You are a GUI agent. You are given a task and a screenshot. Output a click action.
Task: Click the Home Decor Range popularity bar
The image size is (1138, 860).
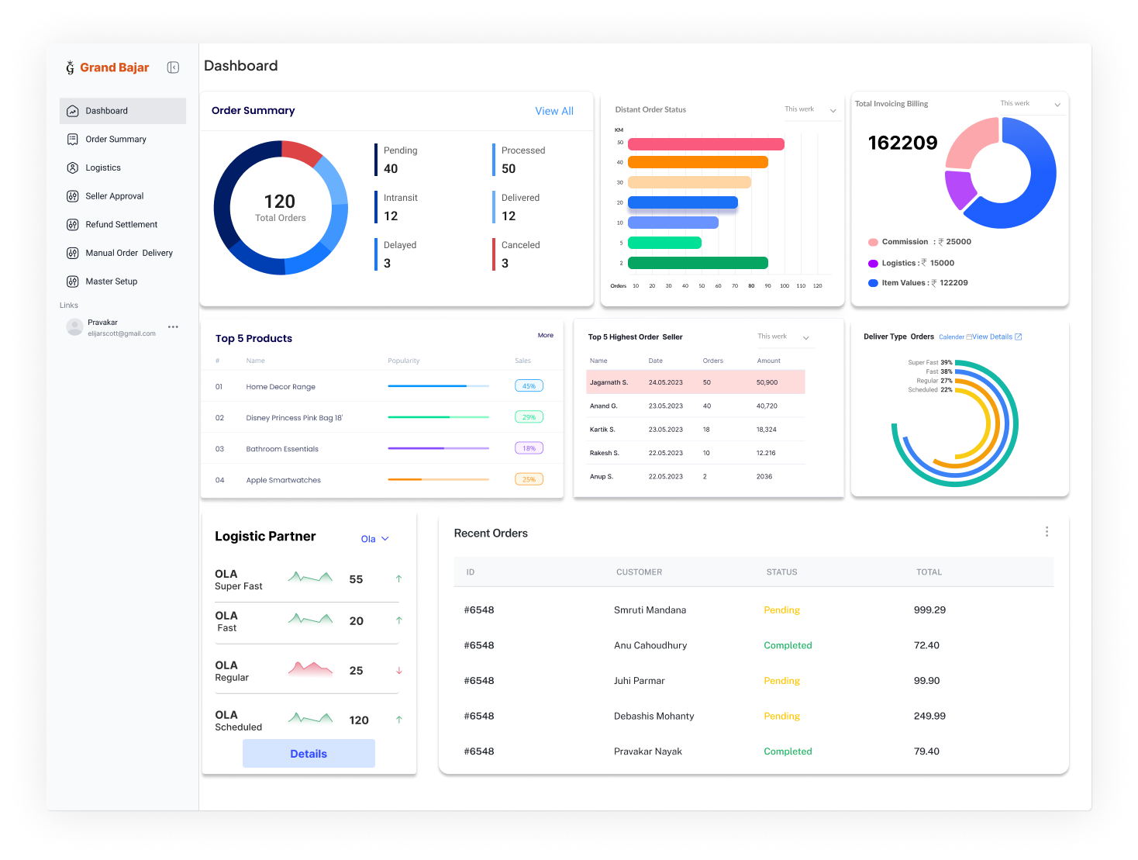pos(438,386)
